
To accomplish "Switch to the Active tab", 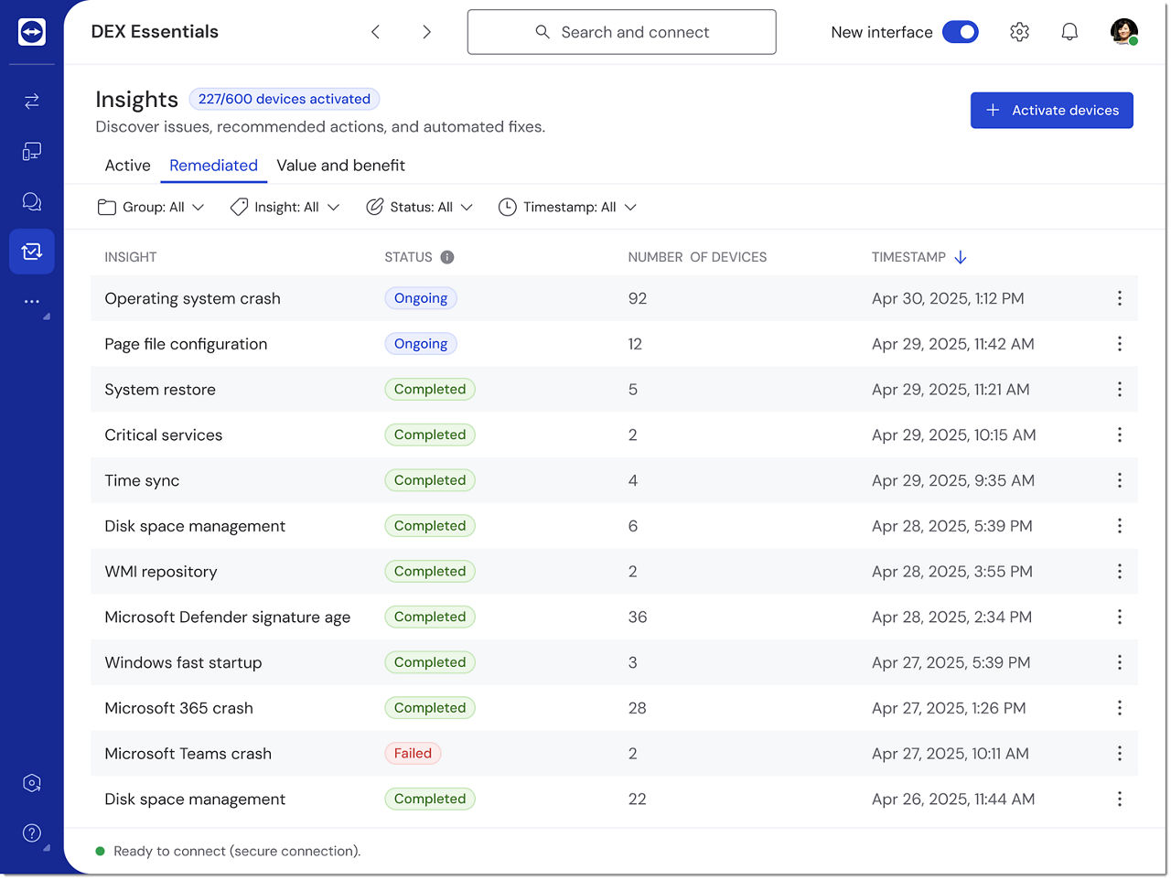I will 127,166.
